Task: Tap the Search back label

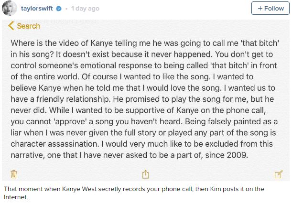Action: coord(29,26)
